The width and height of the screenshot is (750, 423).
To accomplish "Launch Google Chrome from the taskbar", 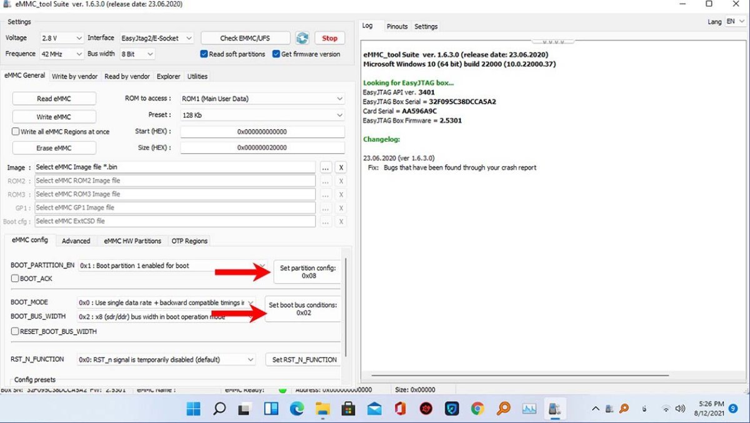I will point(477,409).
